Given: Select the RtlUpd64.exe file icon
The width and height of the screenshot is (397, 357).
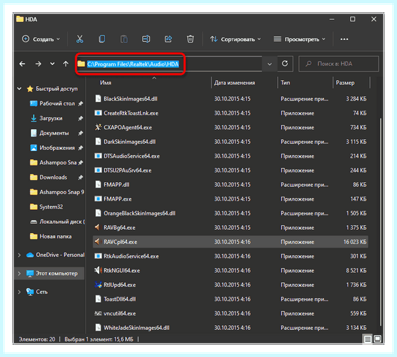Looking at the screenshot, I should click(x=98, y=285).
